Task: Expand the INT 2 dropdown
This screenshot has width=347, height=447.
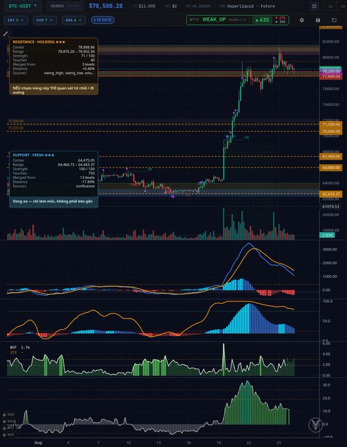Action: [x=16, y=20]
